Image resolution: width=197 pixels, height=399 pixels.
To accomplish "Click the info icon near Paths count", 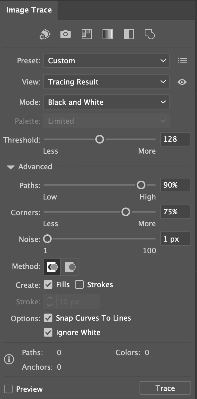I will (9, 360).
